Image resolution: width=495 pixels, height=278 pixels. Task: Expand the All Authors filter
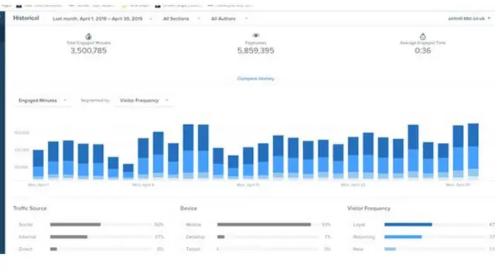click(x=229, y=19)
